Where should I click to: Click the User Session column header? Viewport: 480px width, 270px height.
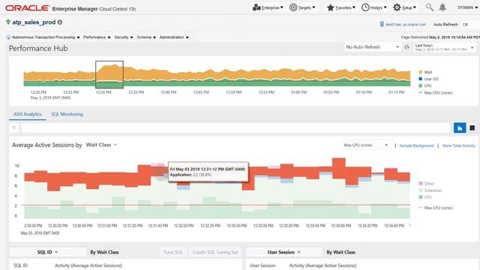(262, 265)
